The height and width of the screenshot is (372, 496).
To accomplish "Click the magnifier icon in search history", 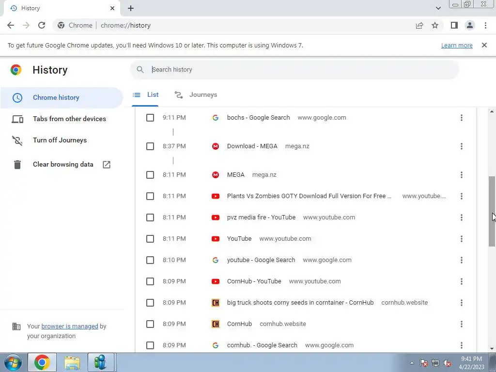I will 140,70.
